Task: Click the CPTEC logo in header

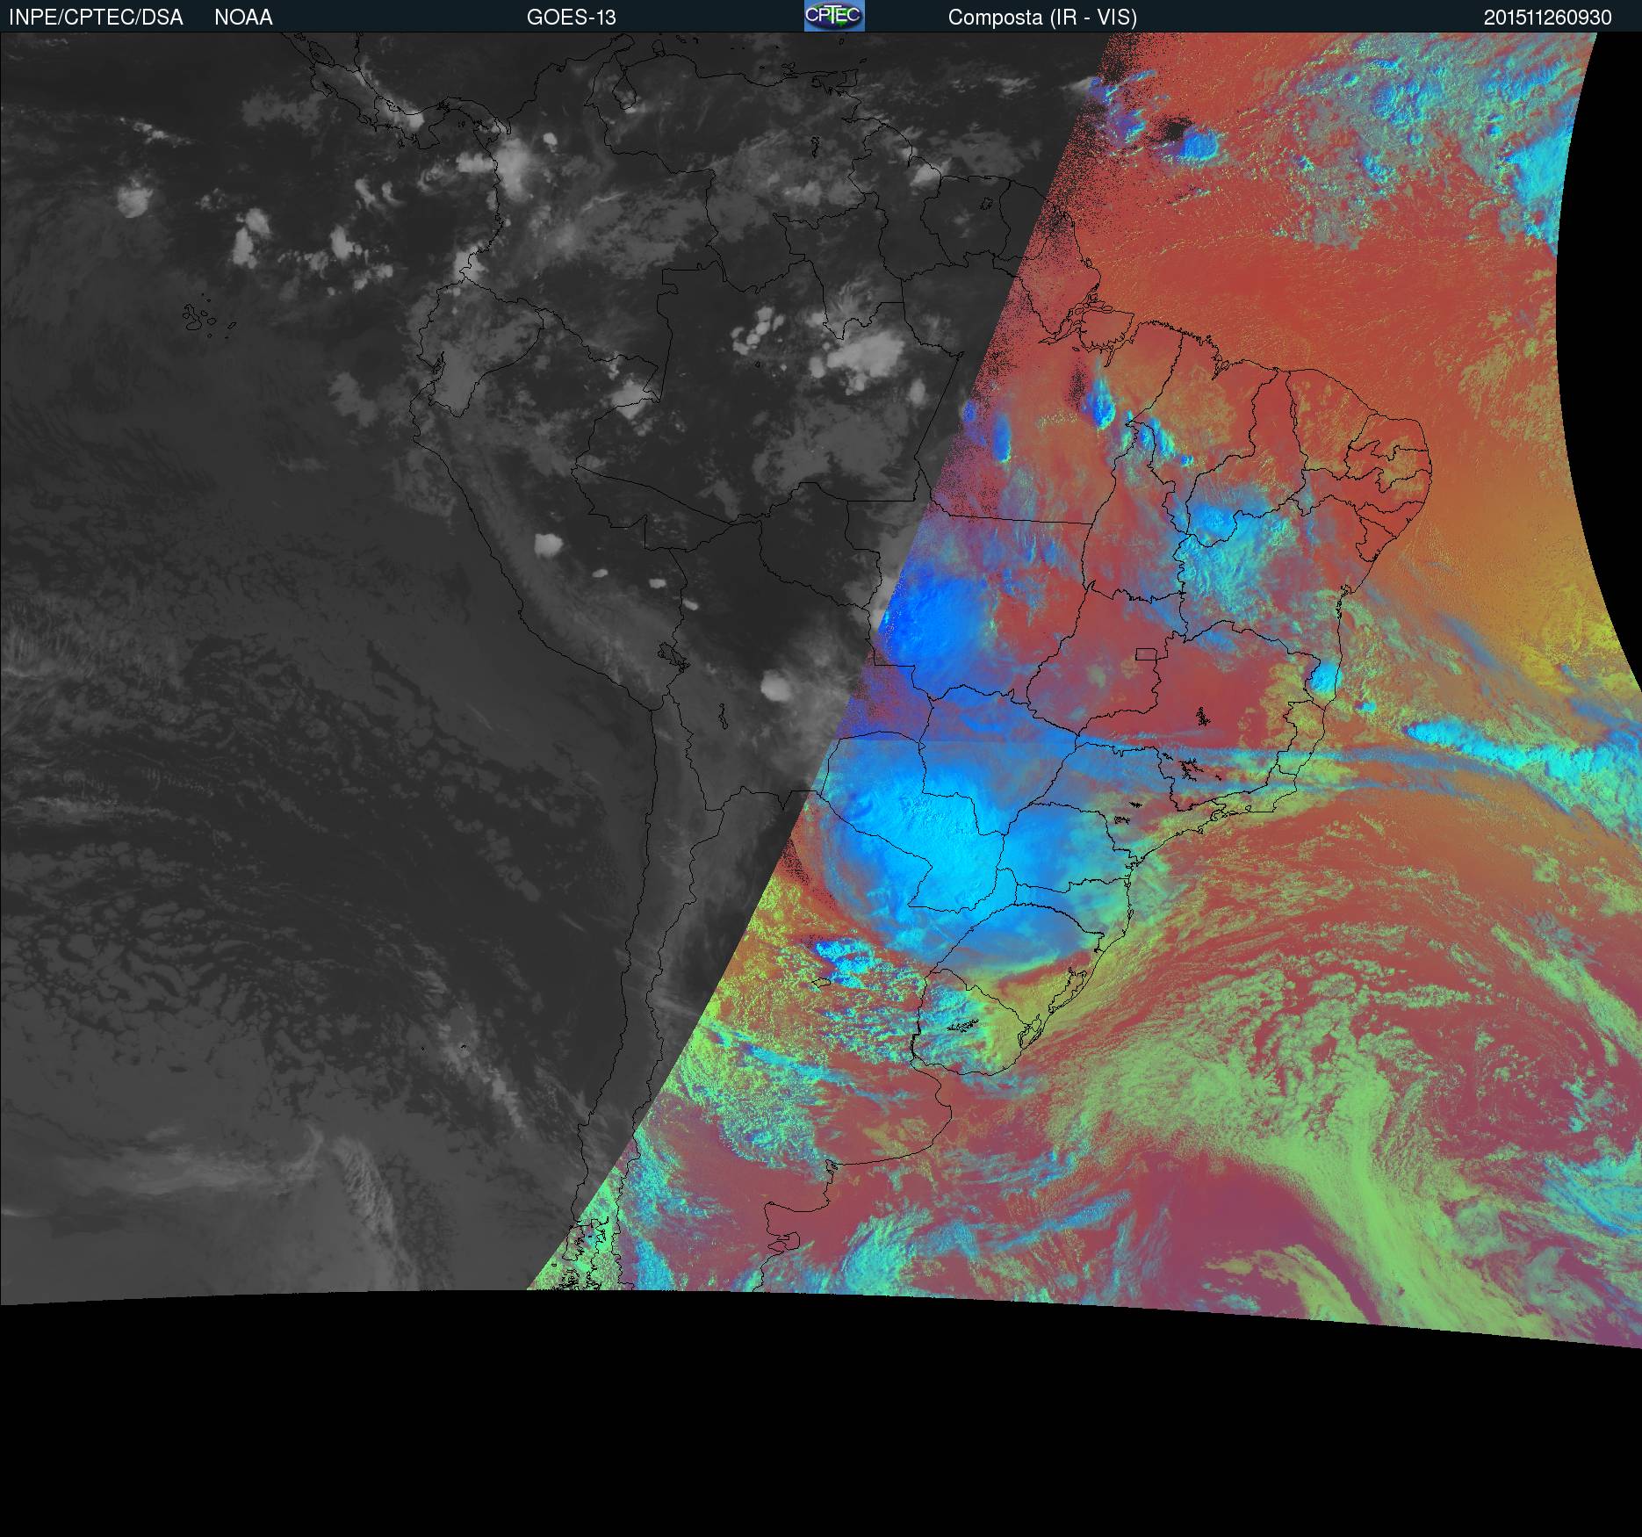Action: point(834,16)
